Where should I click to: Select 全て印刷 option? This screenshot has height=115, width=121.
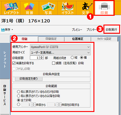click(x=18, y=100)
